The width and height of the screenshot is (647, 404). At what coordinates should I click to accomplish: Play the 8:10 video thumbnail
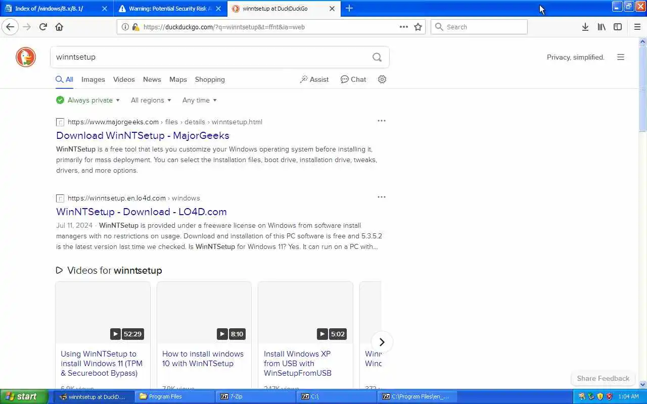204,313
